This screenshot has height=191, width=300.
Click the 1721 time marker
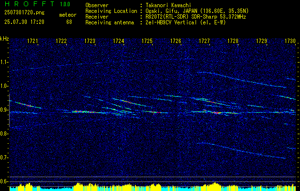click(33, 41)
